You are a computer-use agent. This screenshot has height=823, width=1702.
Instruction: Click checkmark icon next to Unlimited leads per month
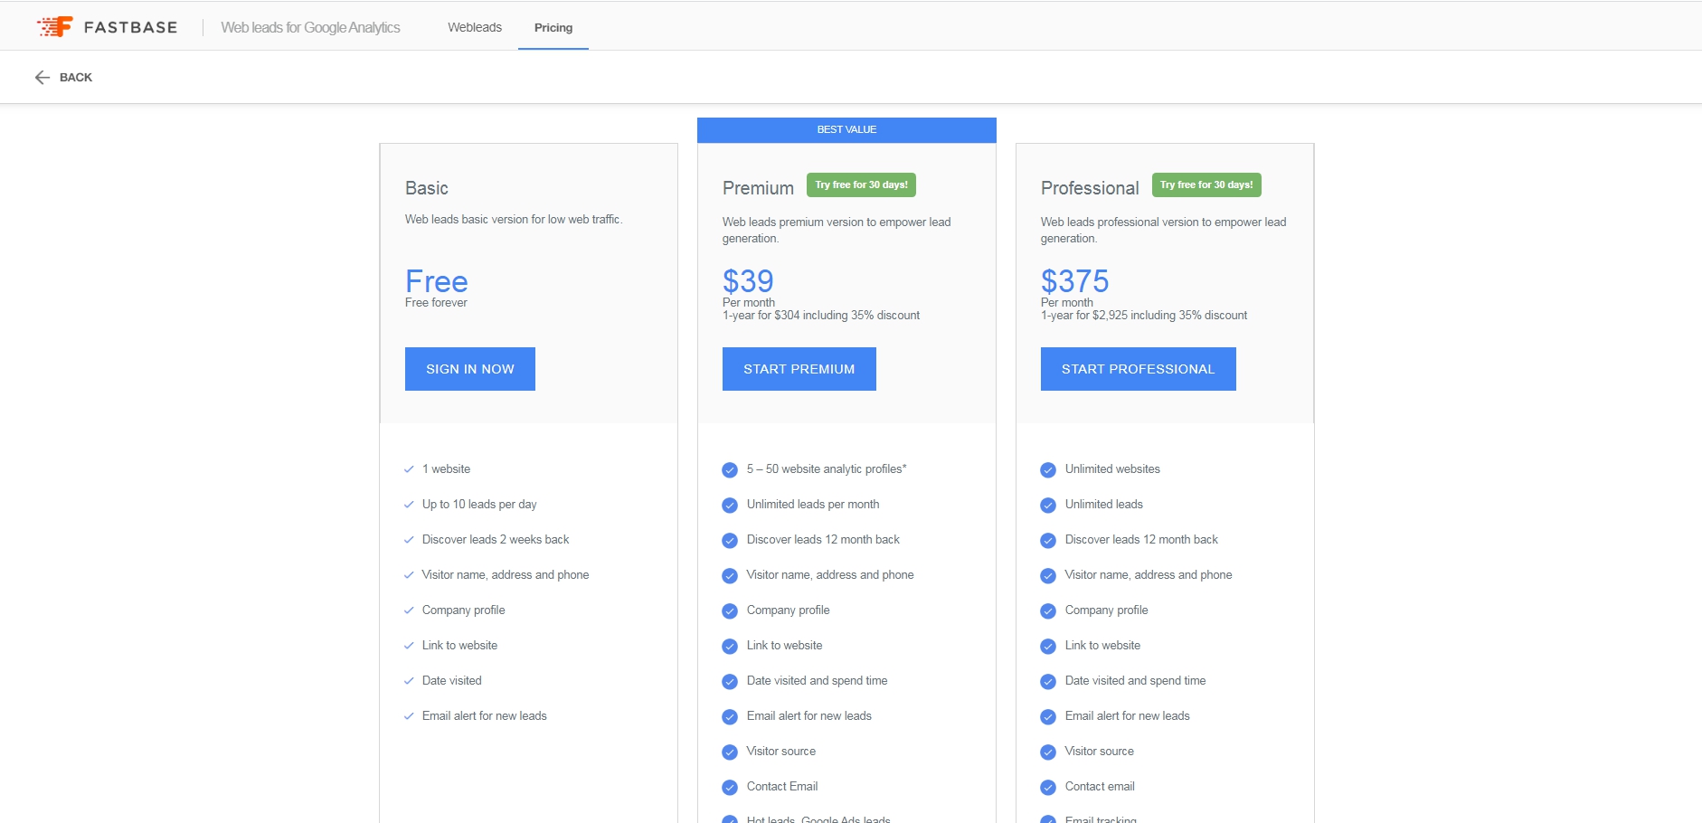[730, 506]
